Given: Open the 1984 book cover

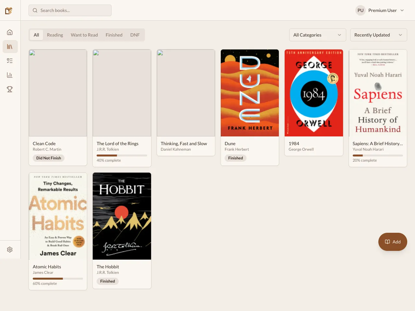Looking at the screenshot, I should click(314, 93).
